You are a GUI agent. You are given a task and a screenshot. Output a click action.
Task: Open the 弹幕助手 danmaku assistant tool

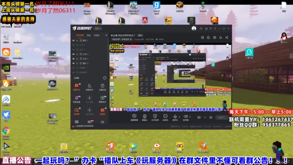pos(77,87)
